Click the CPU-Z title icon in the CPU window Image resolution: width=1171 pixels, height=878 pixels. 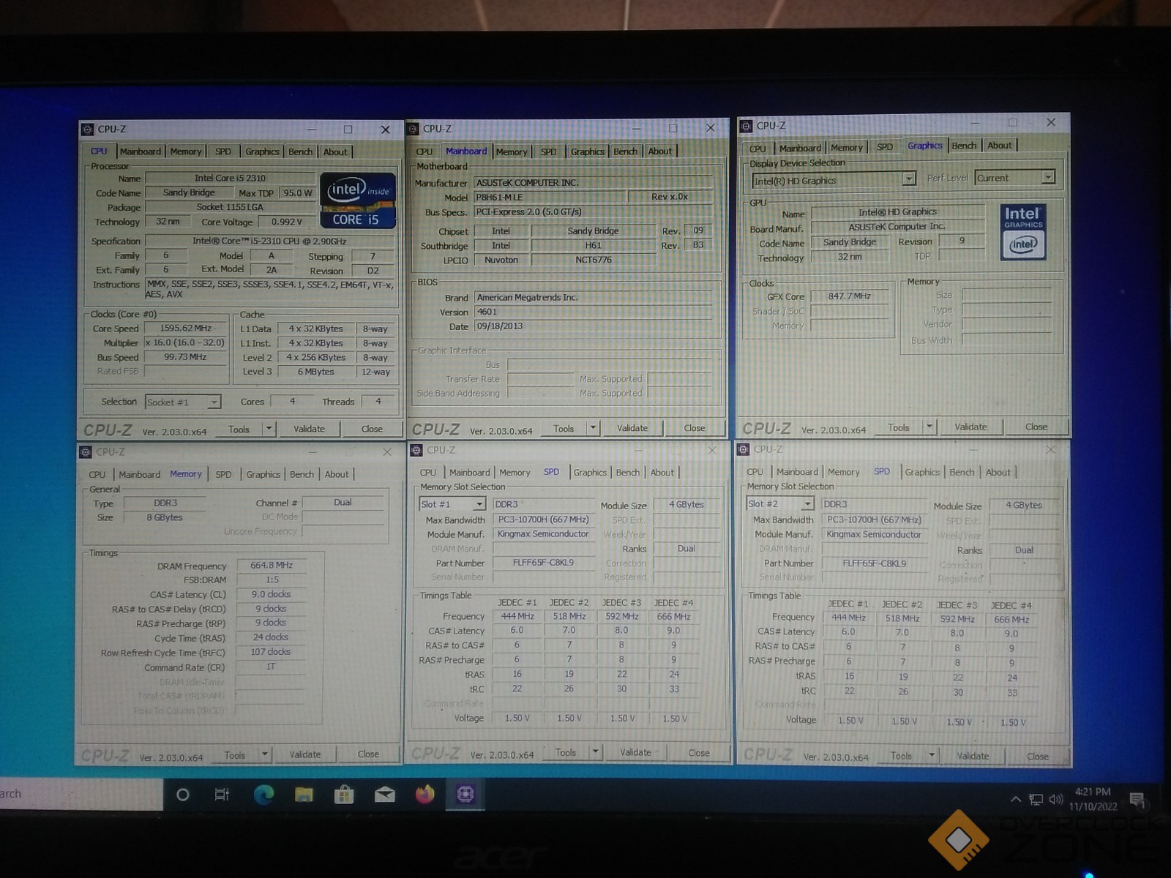[88, 129]
